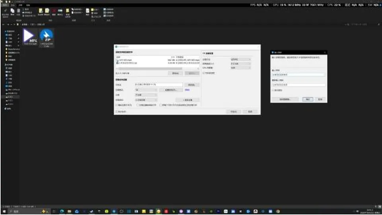Open the Windows Start menu
The width and height of the screenshot is (382, 215).
4,211
